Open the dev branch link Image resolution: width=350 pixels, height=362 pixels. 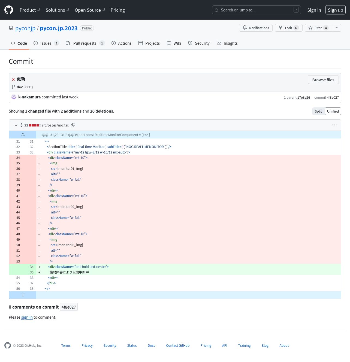[x=20, y=87]
